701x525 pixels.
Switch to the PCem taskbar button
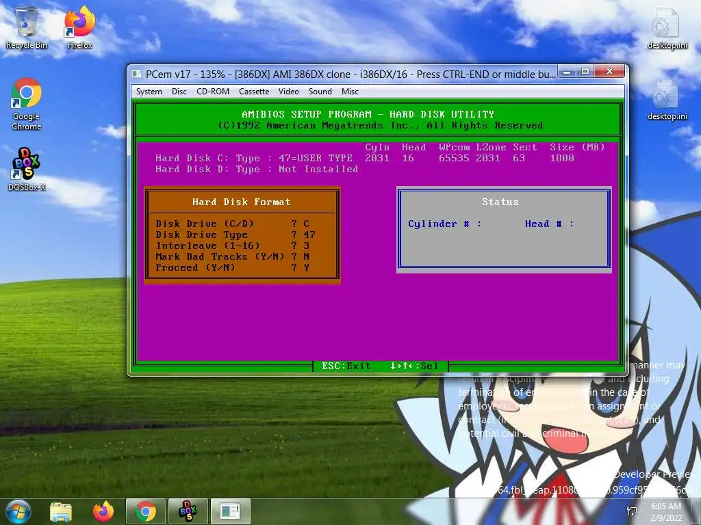pyautogui.click(x=230, y=511)
